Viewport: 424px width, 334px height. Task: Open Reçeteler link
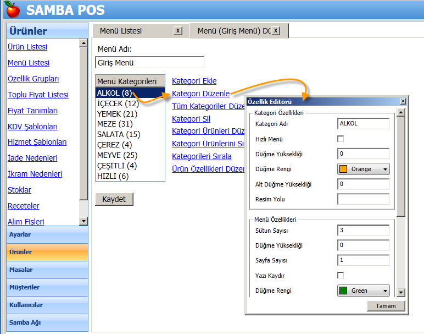(23, 206)
